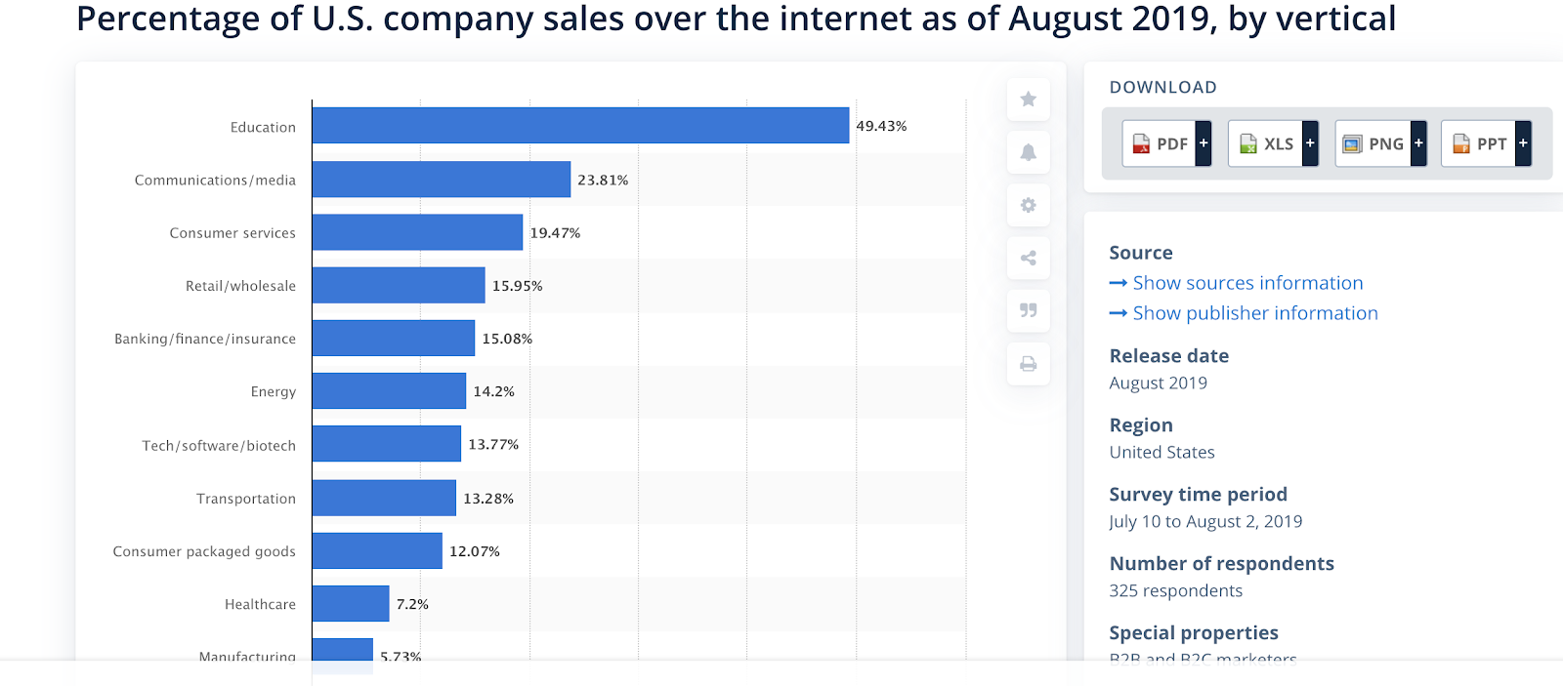Image resolution: width=1563 pixels, height=686 pixels.
Task: Click the quotation citation icon
Action: [1028, 310]
